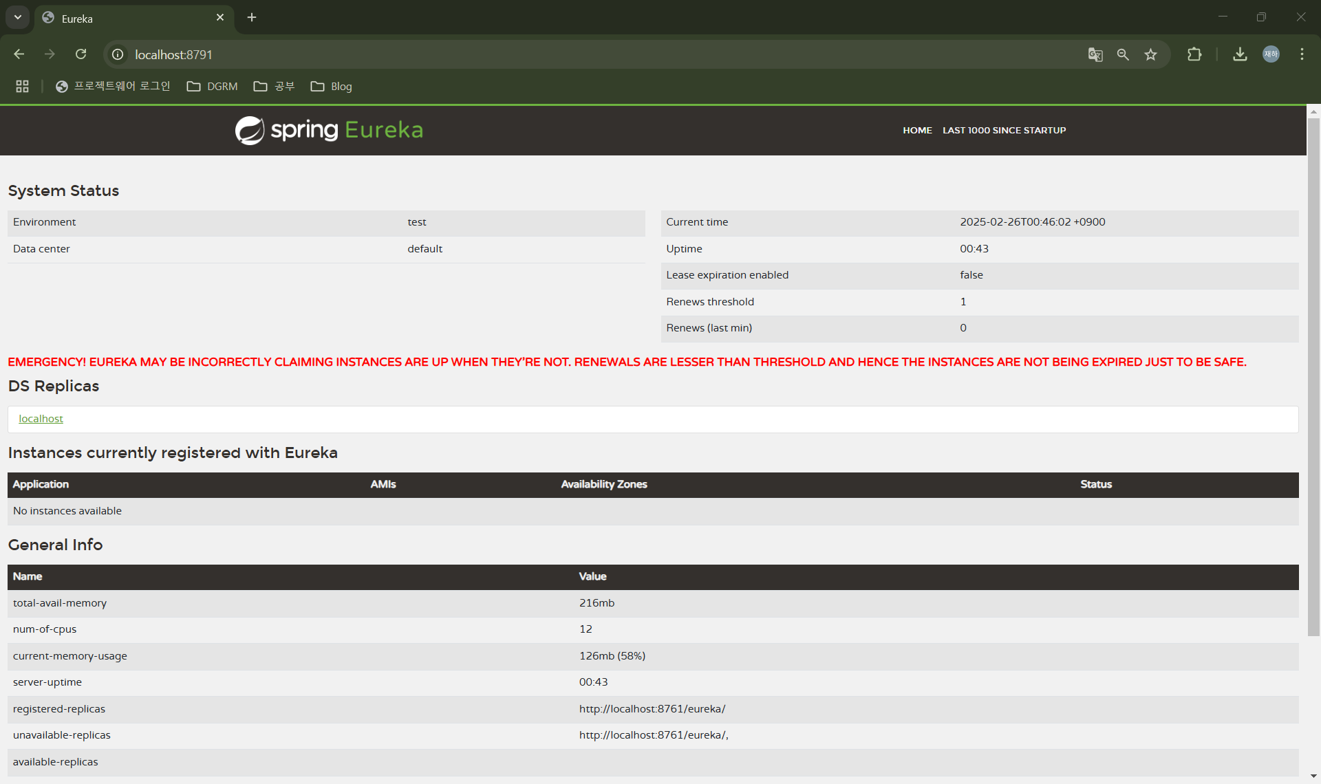Screen dimensions: 1321x784
Task: Bookmark this page with star icon
Action: [1150, 54]
